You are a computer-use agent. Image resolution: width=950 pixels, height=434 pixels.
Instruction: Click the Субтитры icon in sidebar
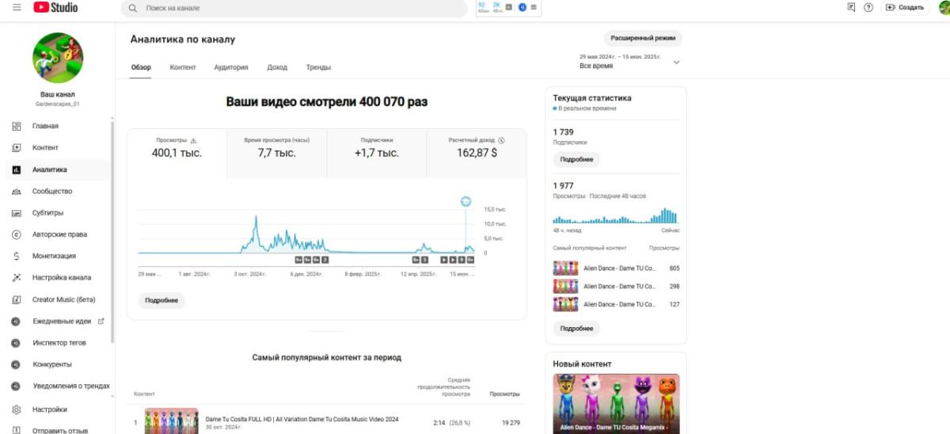click(x=17, y=213)
